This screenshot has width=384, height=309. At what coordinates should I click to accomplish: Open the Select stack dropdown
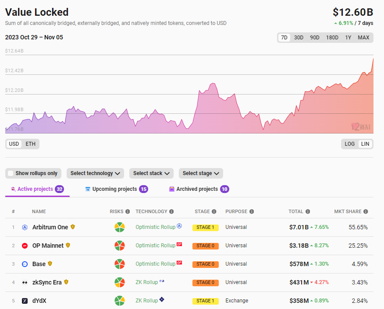pyautogui.click(x=151, y=173)
